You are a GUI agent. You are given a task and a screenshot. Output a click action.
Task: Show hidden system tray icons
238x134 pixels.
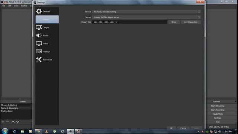click(x=199, y=131)
